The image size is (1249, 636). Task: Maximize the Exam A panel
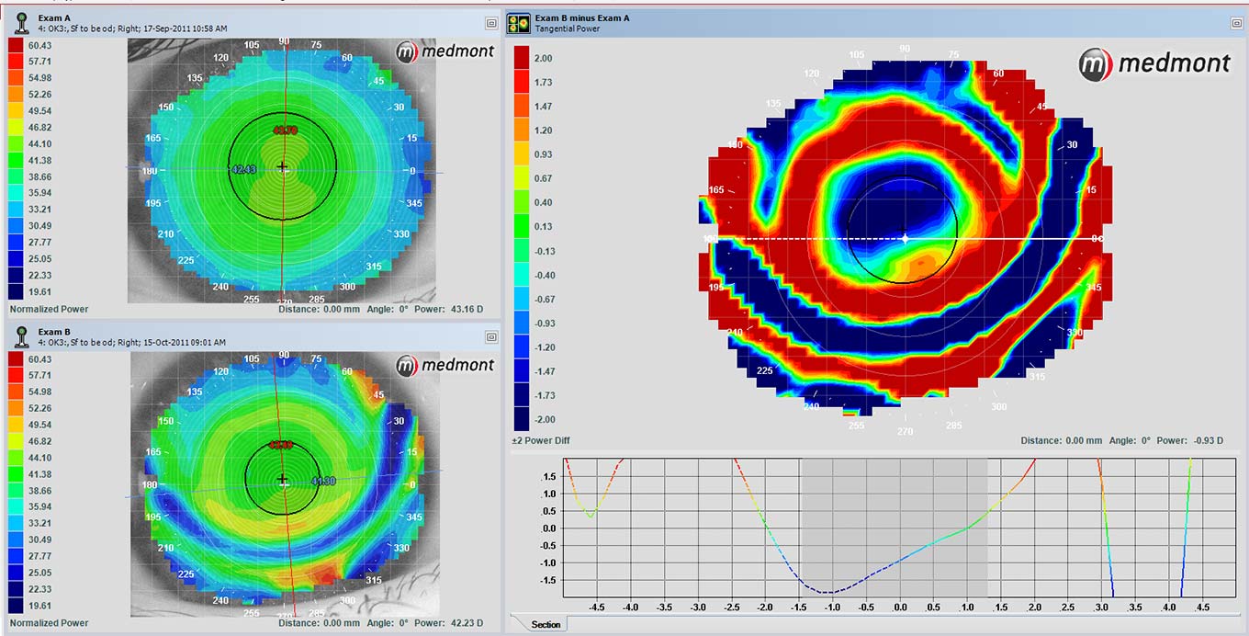coord(491,22)
